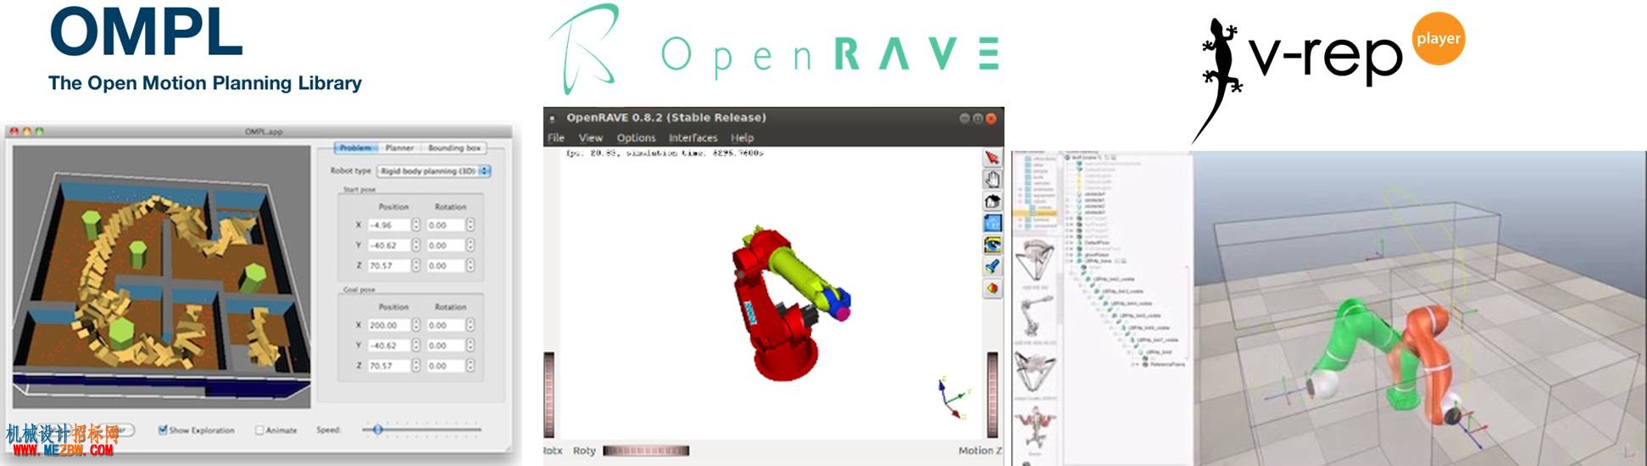This screenshot has width=1647, height=466.
Task: Click the Speed slider in OMPL.app
Action: (421, 430)
